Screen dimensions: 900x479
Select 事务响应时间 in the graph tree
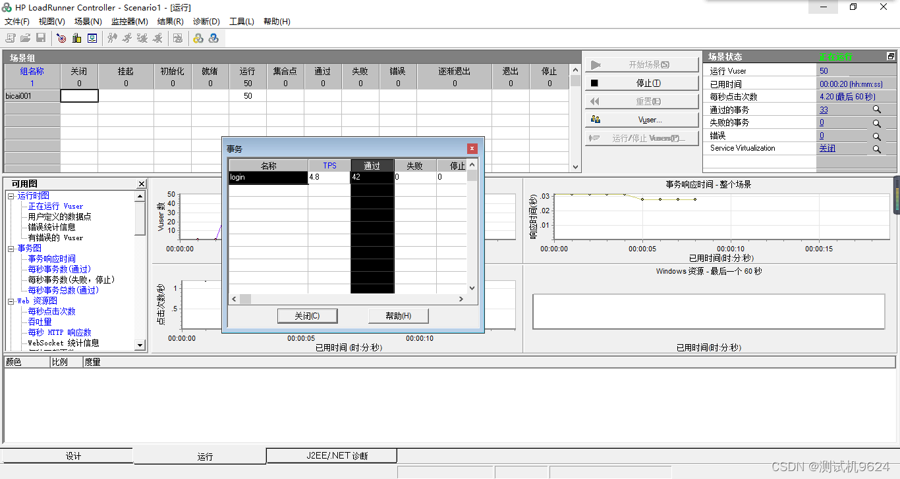click(51, 259)
